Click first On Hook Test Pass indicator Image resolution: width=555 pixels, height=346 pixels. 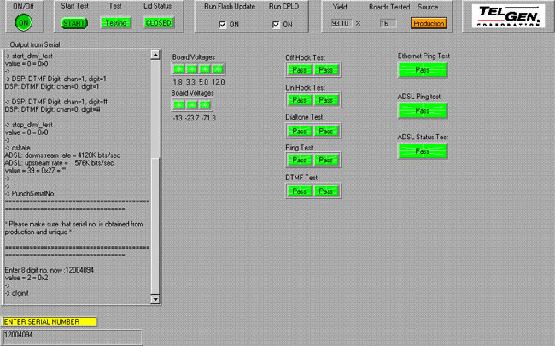click(x=300, y=100)
